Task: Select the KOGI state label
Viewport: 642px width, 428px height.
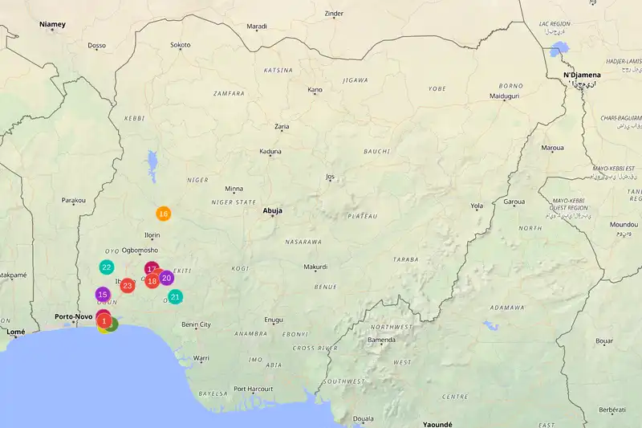Action: (x=240, y=269)
